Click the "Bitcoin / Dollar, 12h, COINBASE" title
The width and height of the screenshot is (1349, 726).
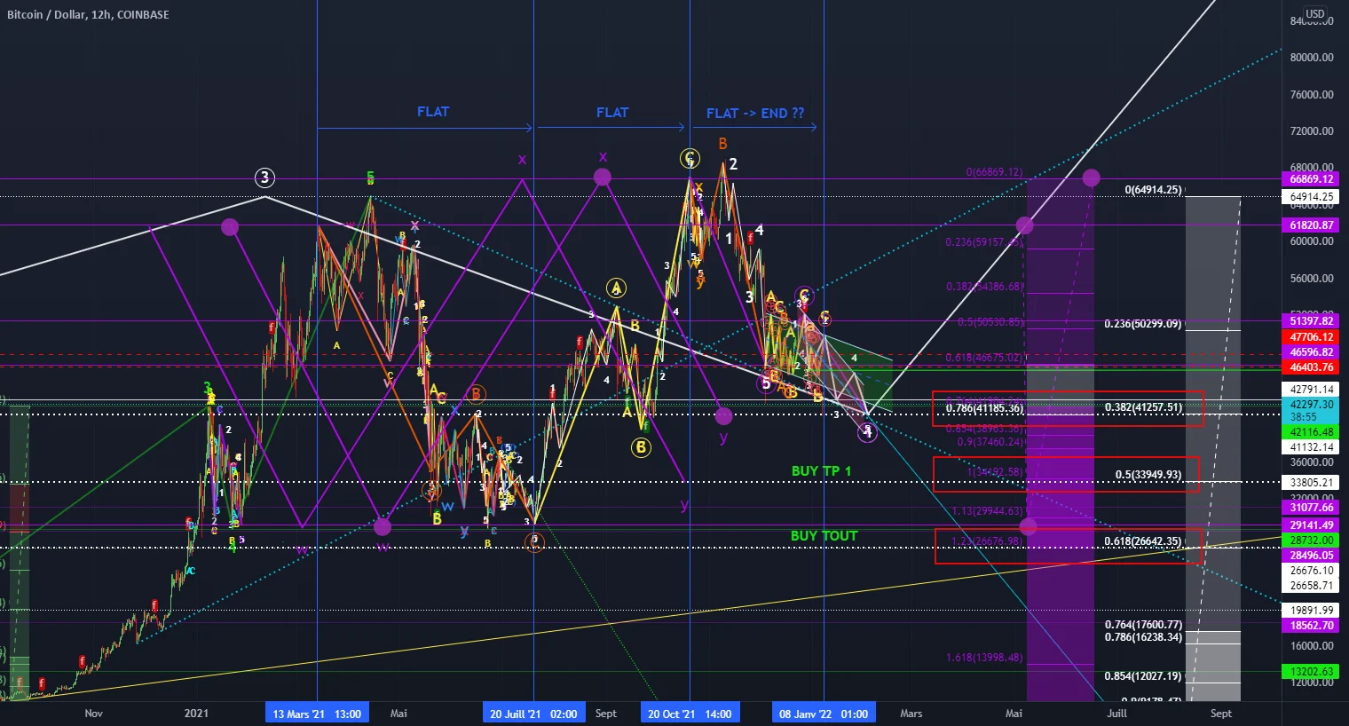coord(88,14)
